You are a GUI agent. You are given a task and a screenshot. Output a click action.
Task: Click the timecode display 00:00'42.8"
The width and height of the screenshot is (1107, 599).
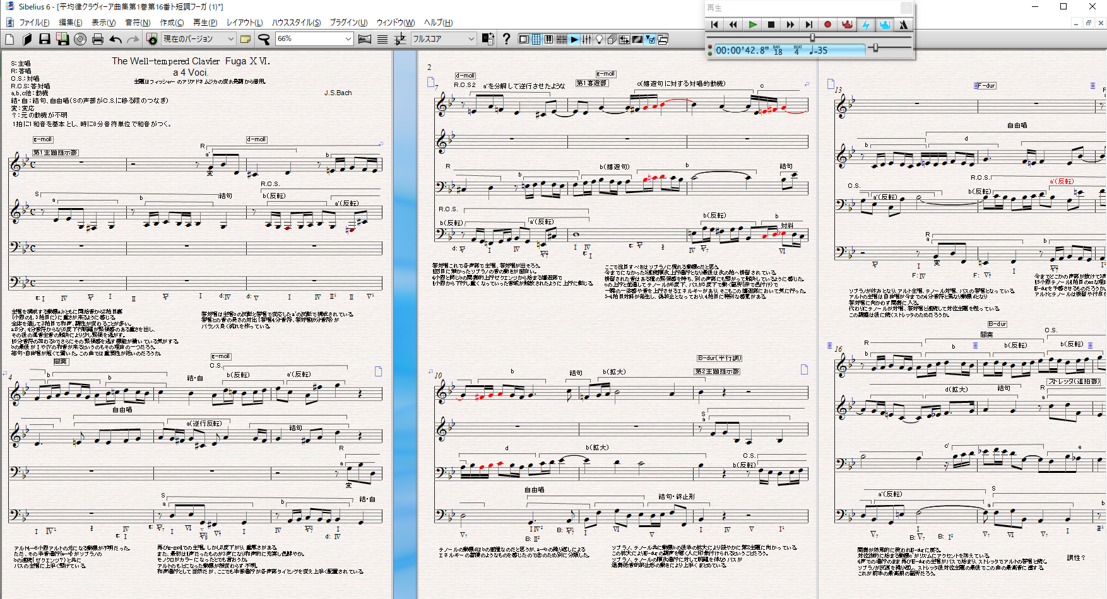(x=742, y=50)
